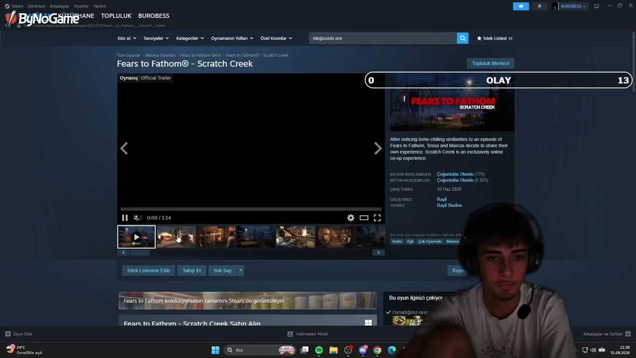Open the Görünüm menu

point(36,6)
